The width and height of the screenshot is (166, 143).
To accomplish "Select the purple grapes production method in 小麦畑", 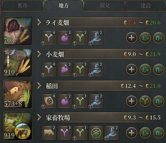I will [x=65, y=69].
